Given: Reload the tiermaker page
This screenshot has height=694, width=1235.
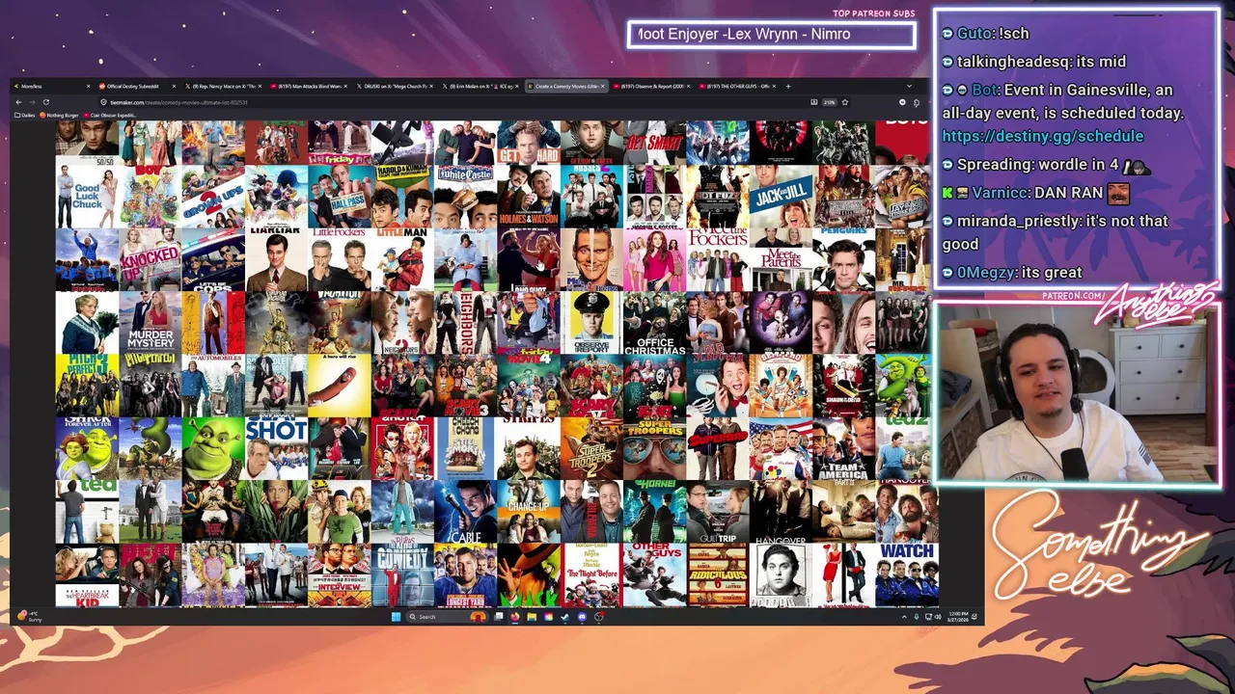Looking at the screenshot, I should (x=46, y=102).
